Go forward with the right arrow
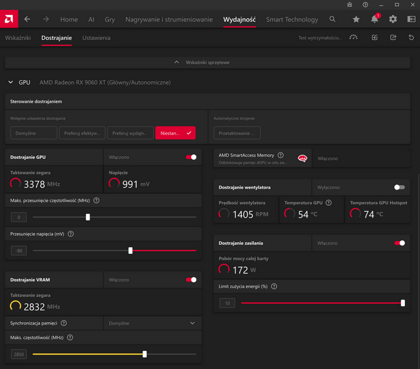Image resolution: width=420 pixels, height=369 pixels. (46, 19)
